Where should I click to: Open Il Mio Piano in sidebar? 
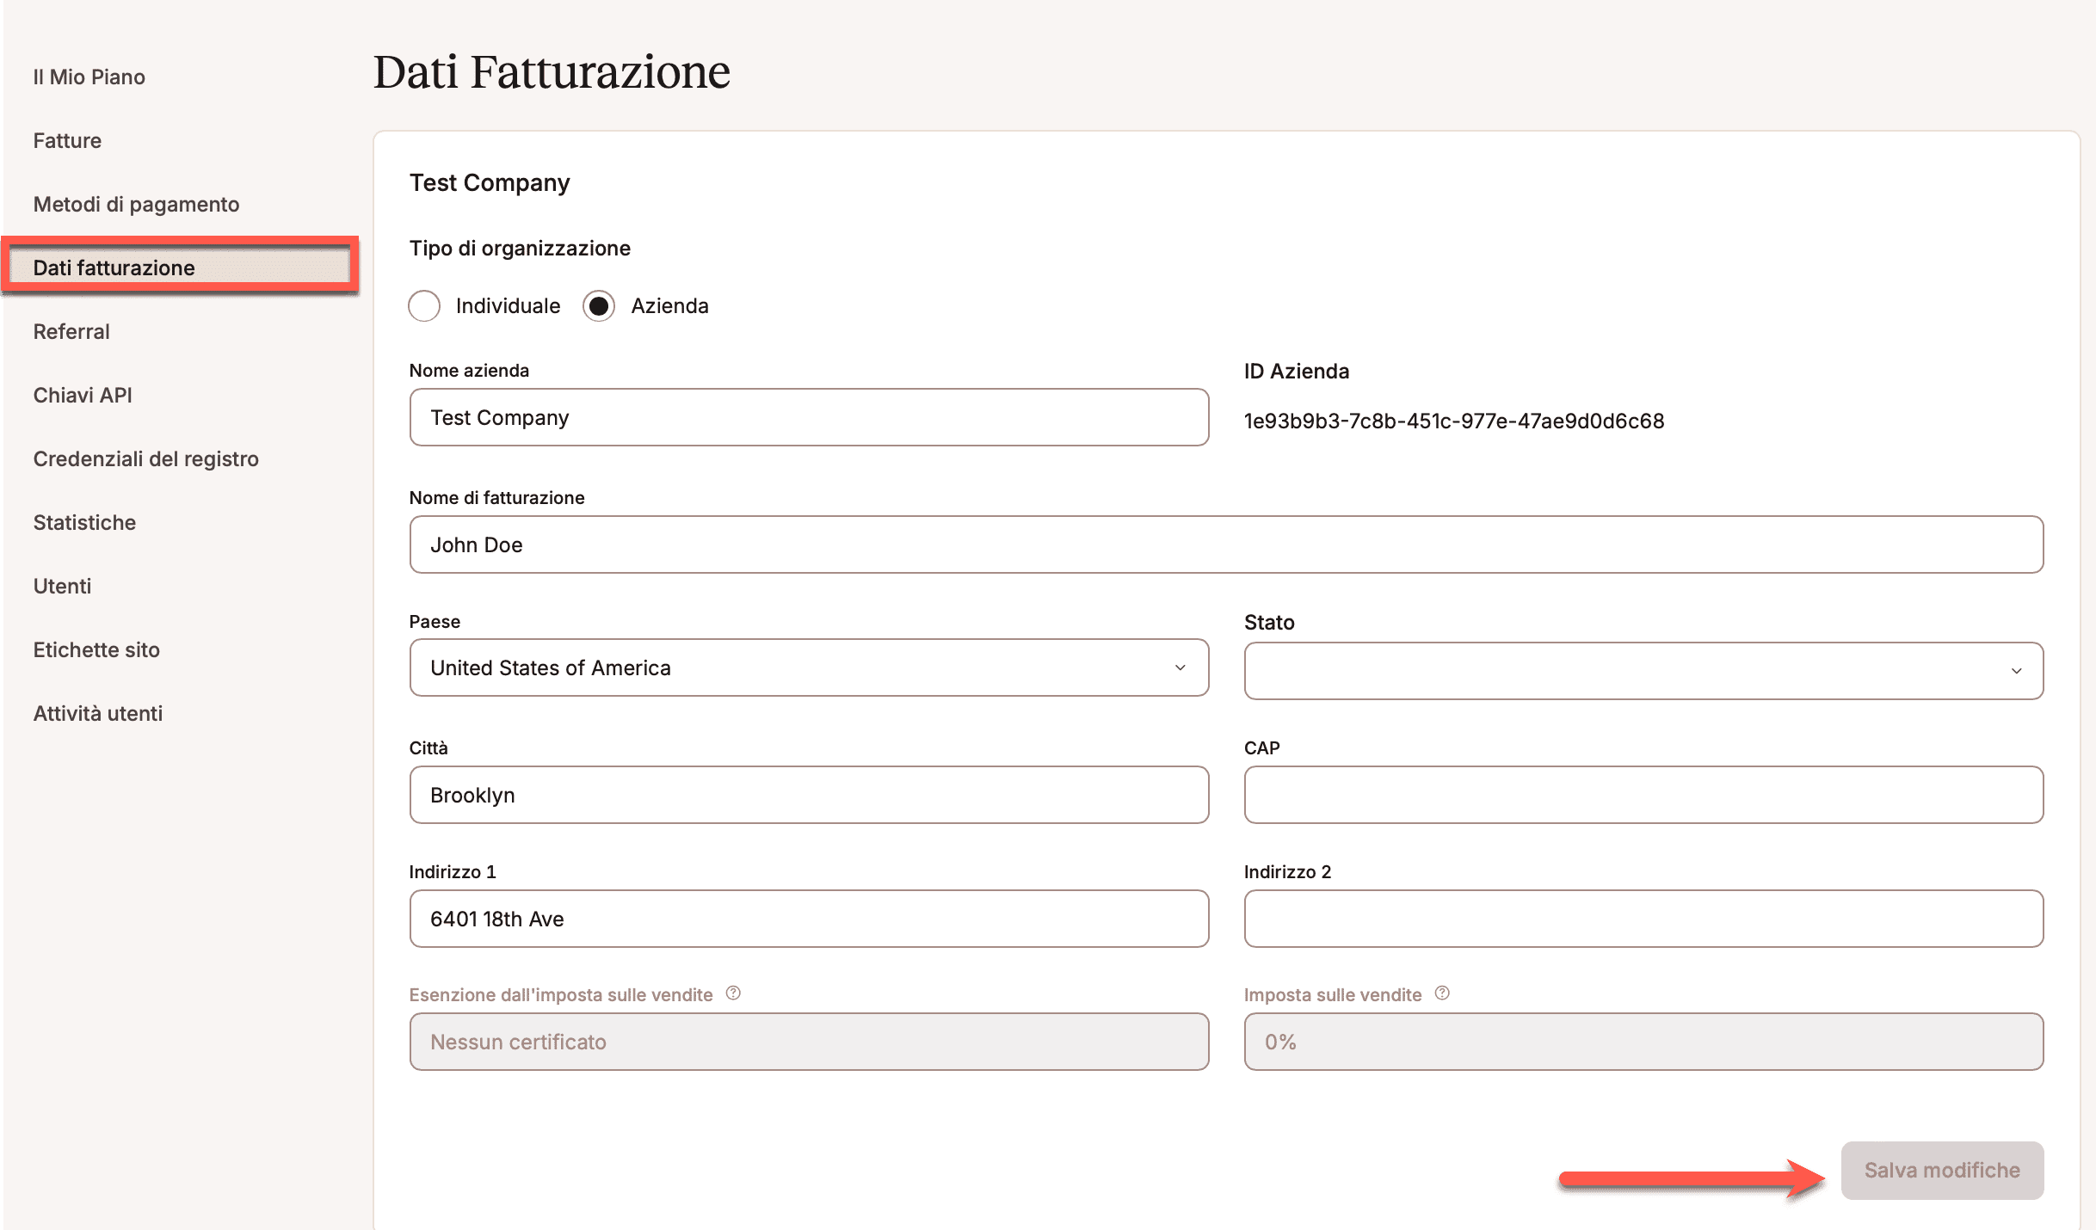89,77
